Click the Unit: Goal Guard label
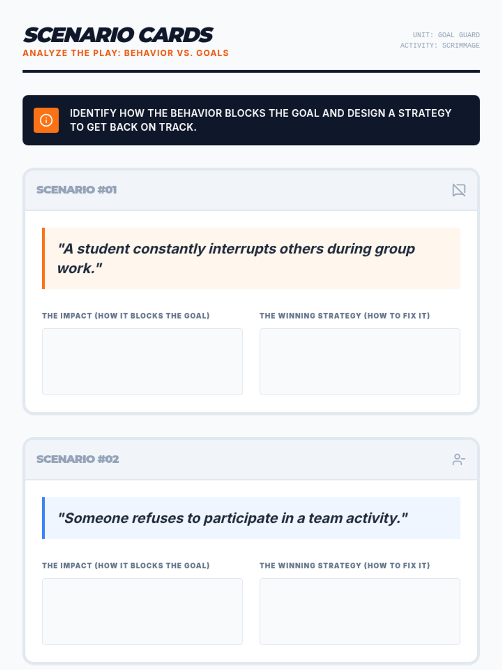Image resolution: width=502 pixels, height=670 pixels. 446,35
